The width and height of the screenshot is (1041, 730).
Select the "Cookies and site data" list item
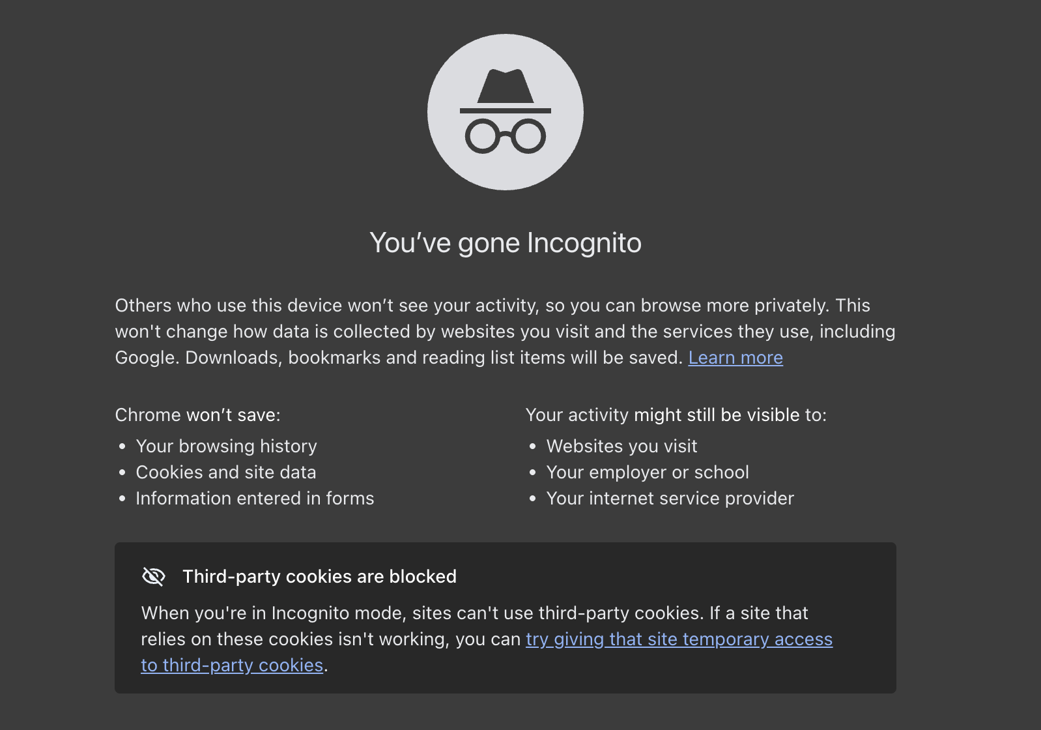click(x=225, y=472)
